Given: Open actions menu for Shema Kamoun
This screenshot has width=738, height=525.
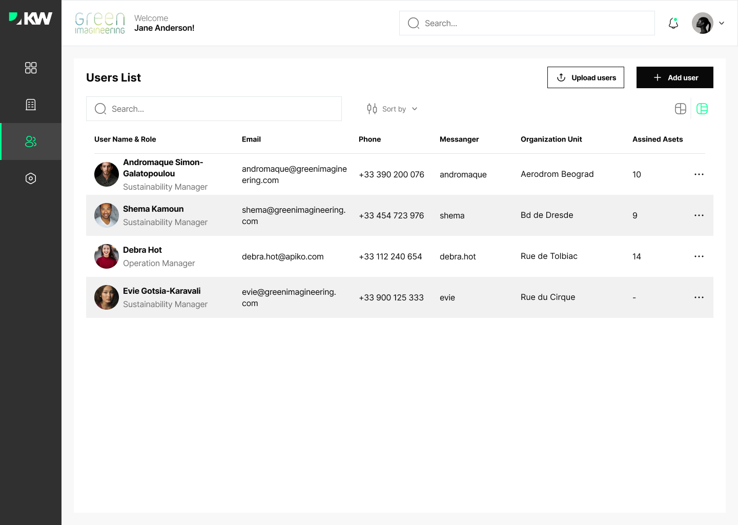Looking at the screenshot, I should point(699,215).
